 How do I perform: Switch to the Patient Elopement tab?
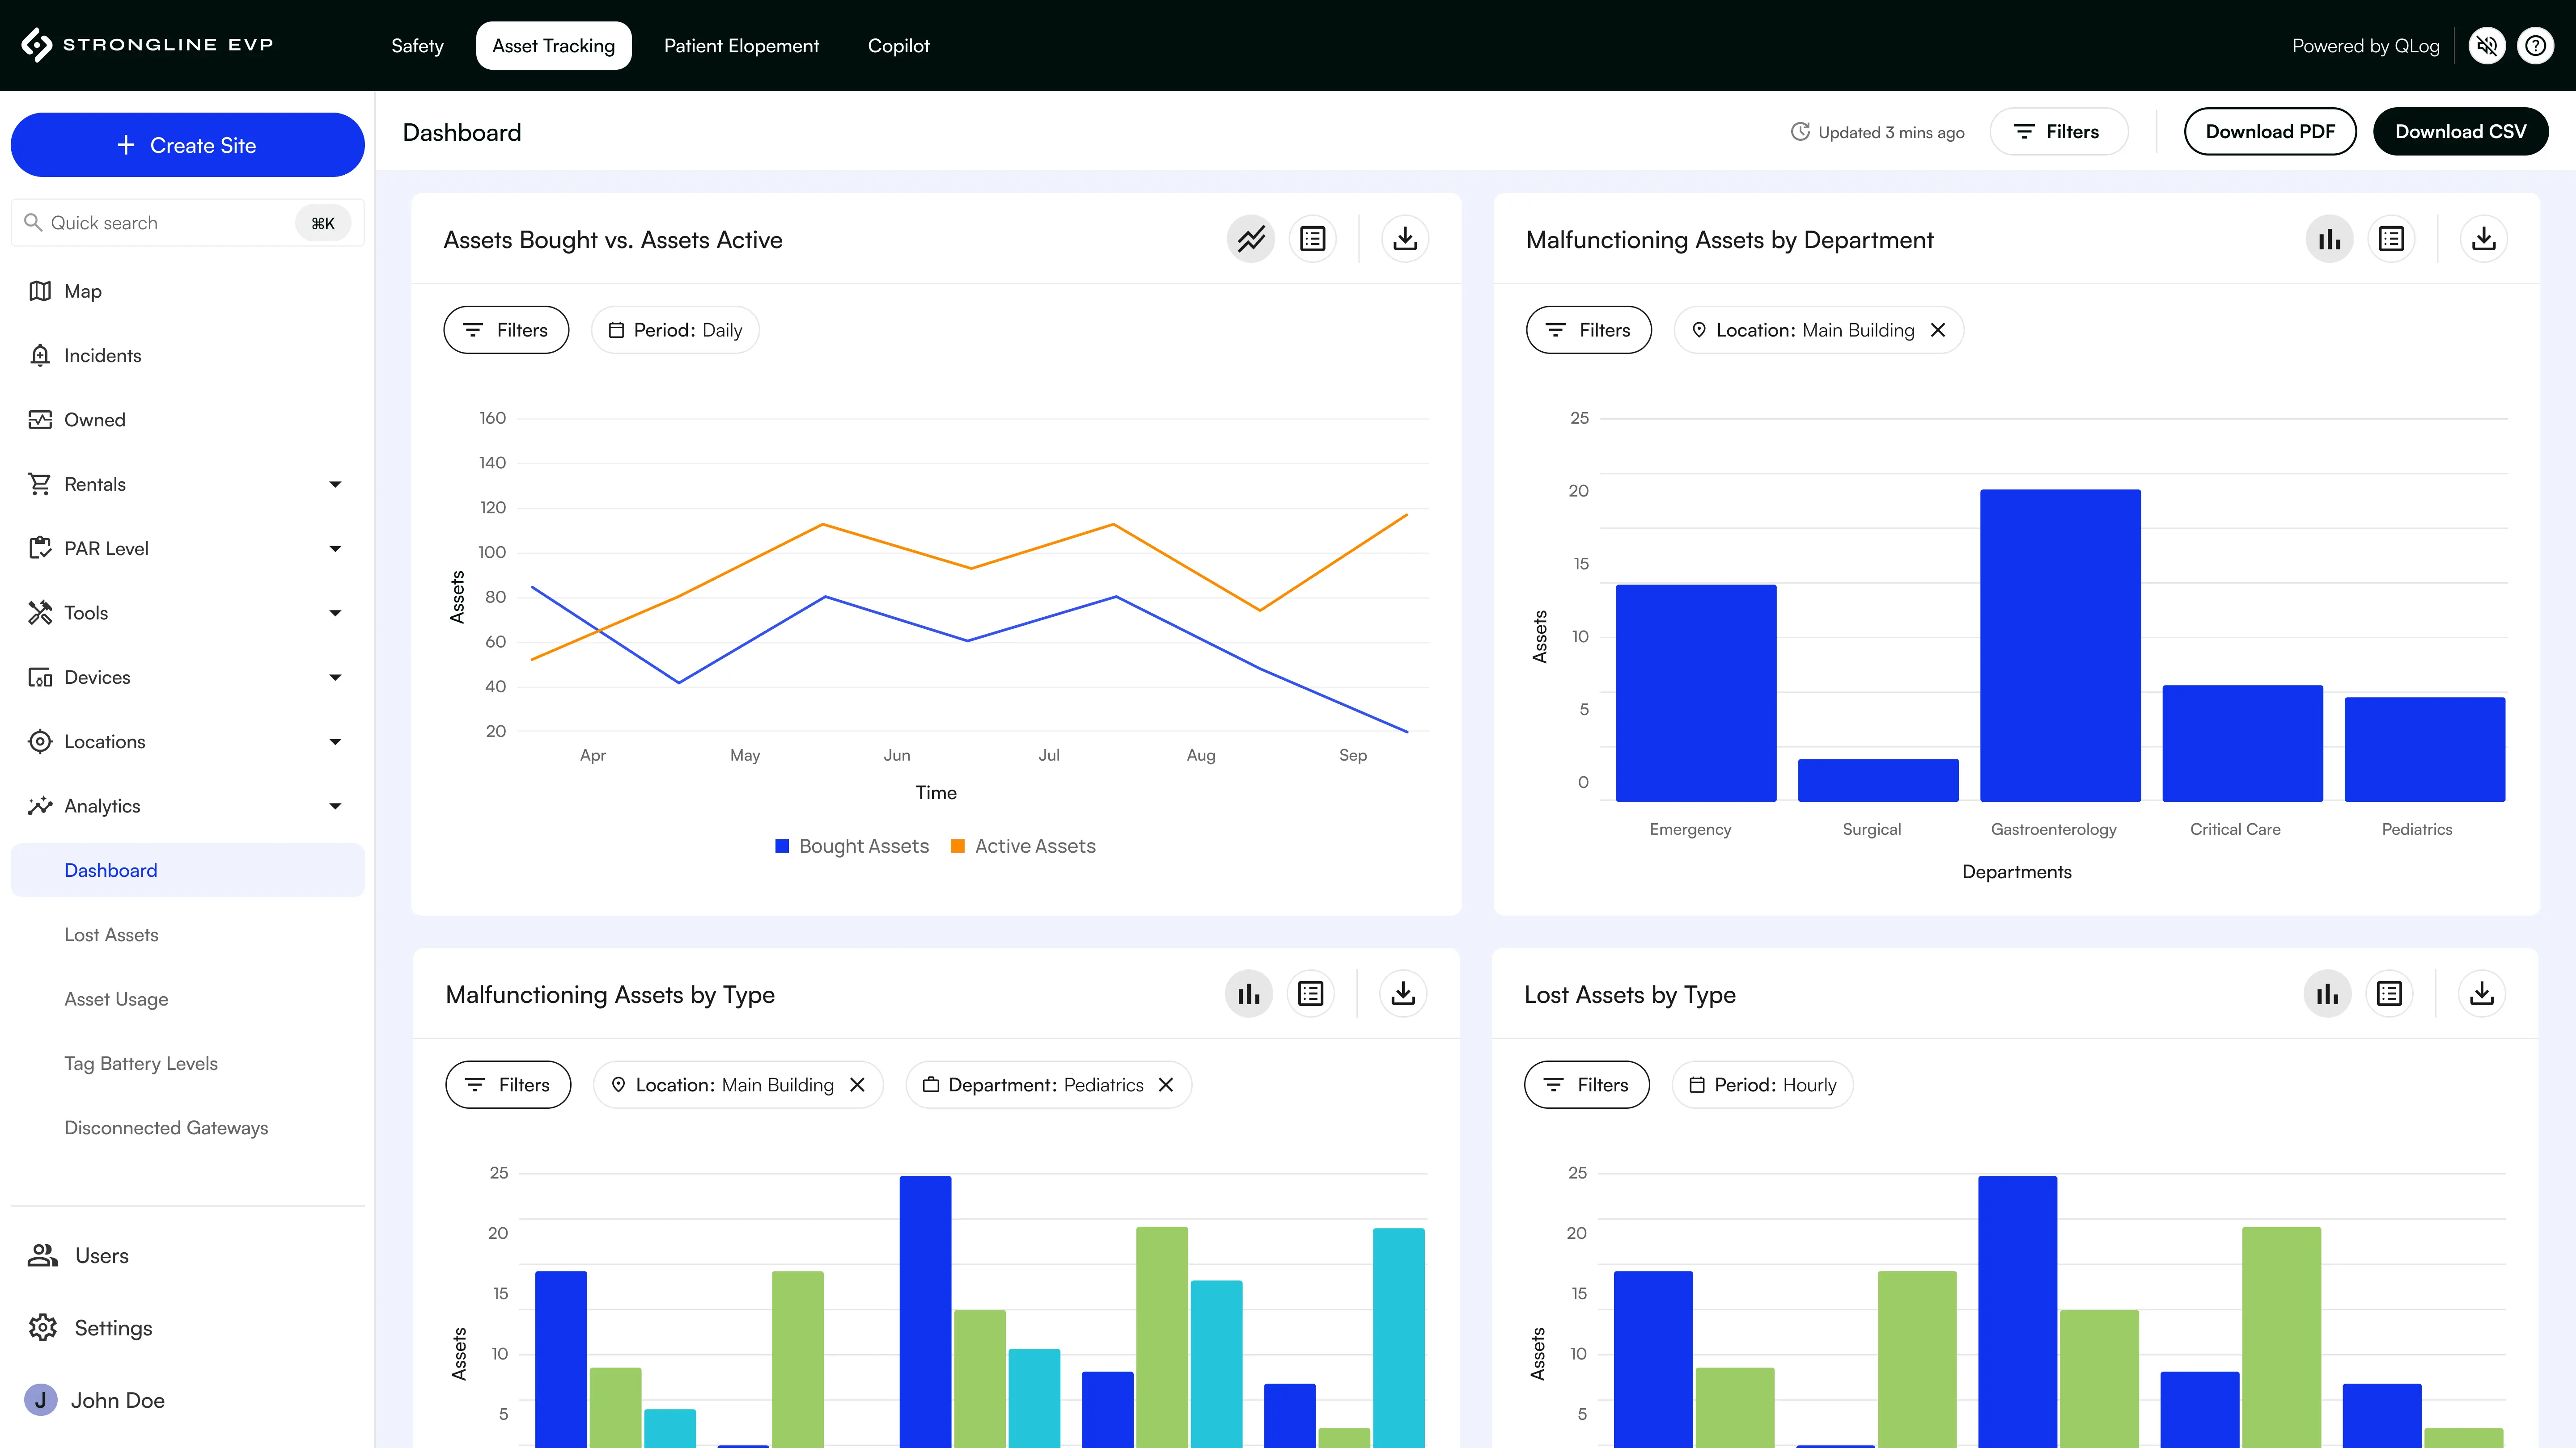coord(741,46)
